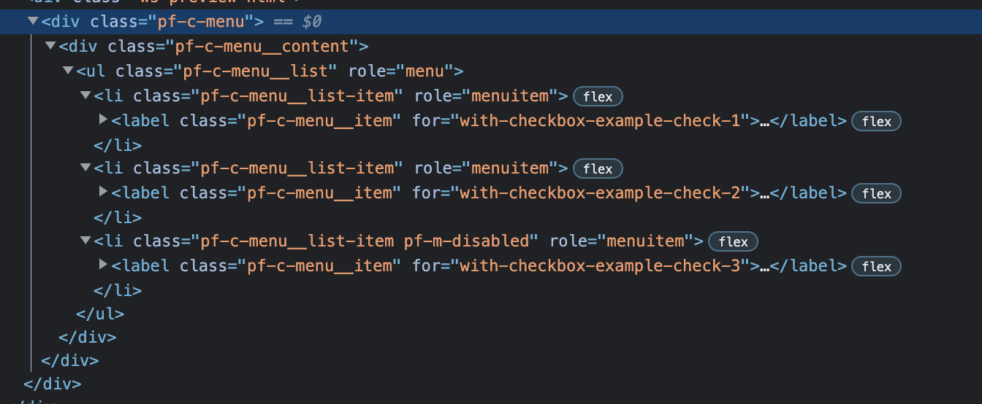
Task: Toggle flex badge on check-2 label
Action: tap(876, 193)
